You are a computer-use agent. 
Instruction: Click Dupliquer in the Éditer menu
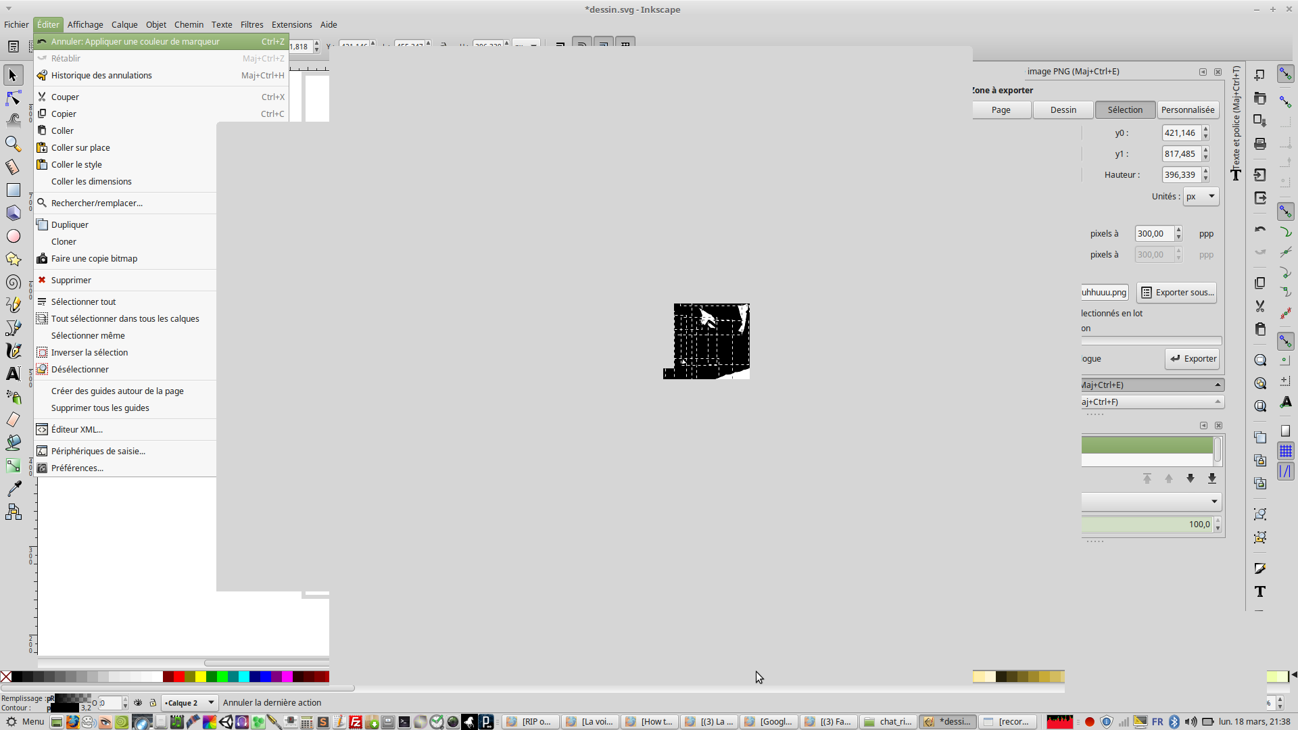pyautogui.click(x=70, y=225)
